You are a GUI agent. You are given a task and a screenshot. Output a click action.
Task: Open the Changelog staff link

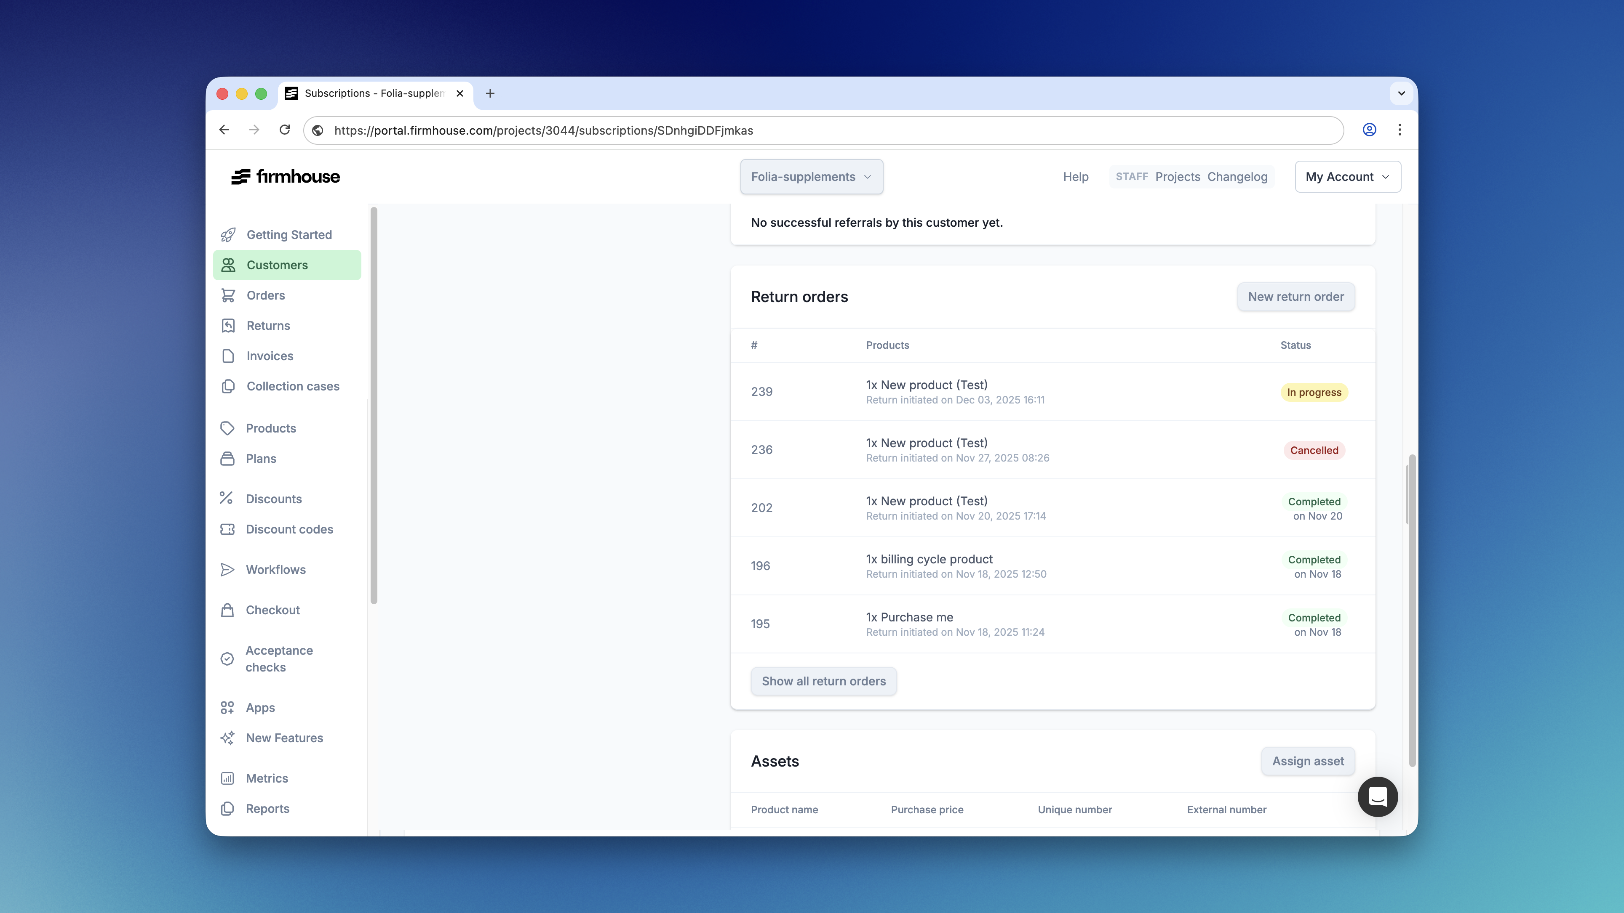coord(1237,177)
